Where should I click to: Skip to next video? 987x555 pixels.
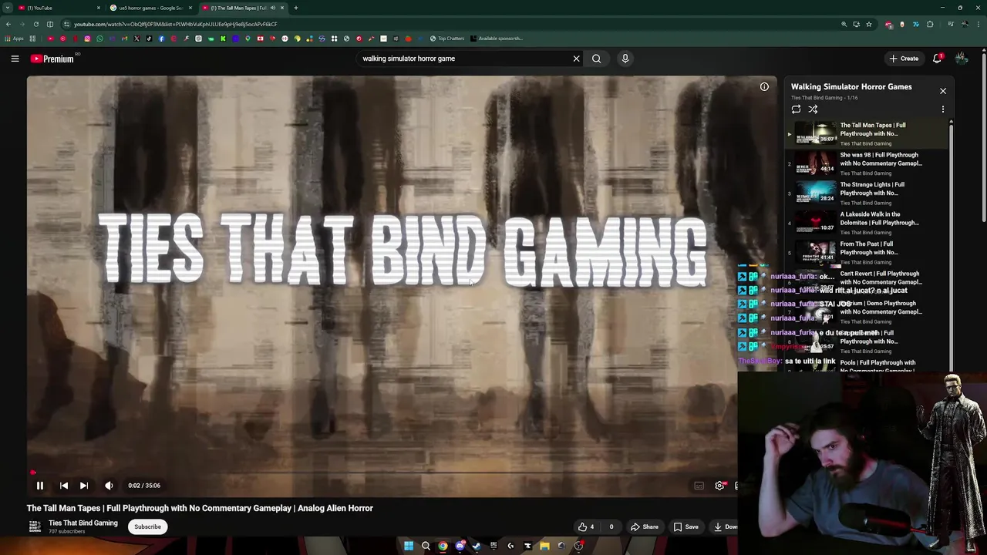84,486
